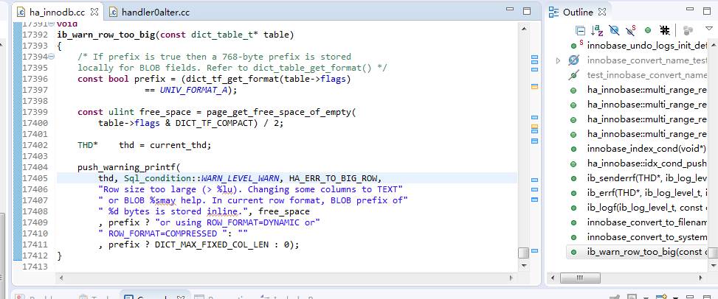Click function name ib_warn_row_too_big in editor
Screen dimensions: 718x299
[106, 35]
